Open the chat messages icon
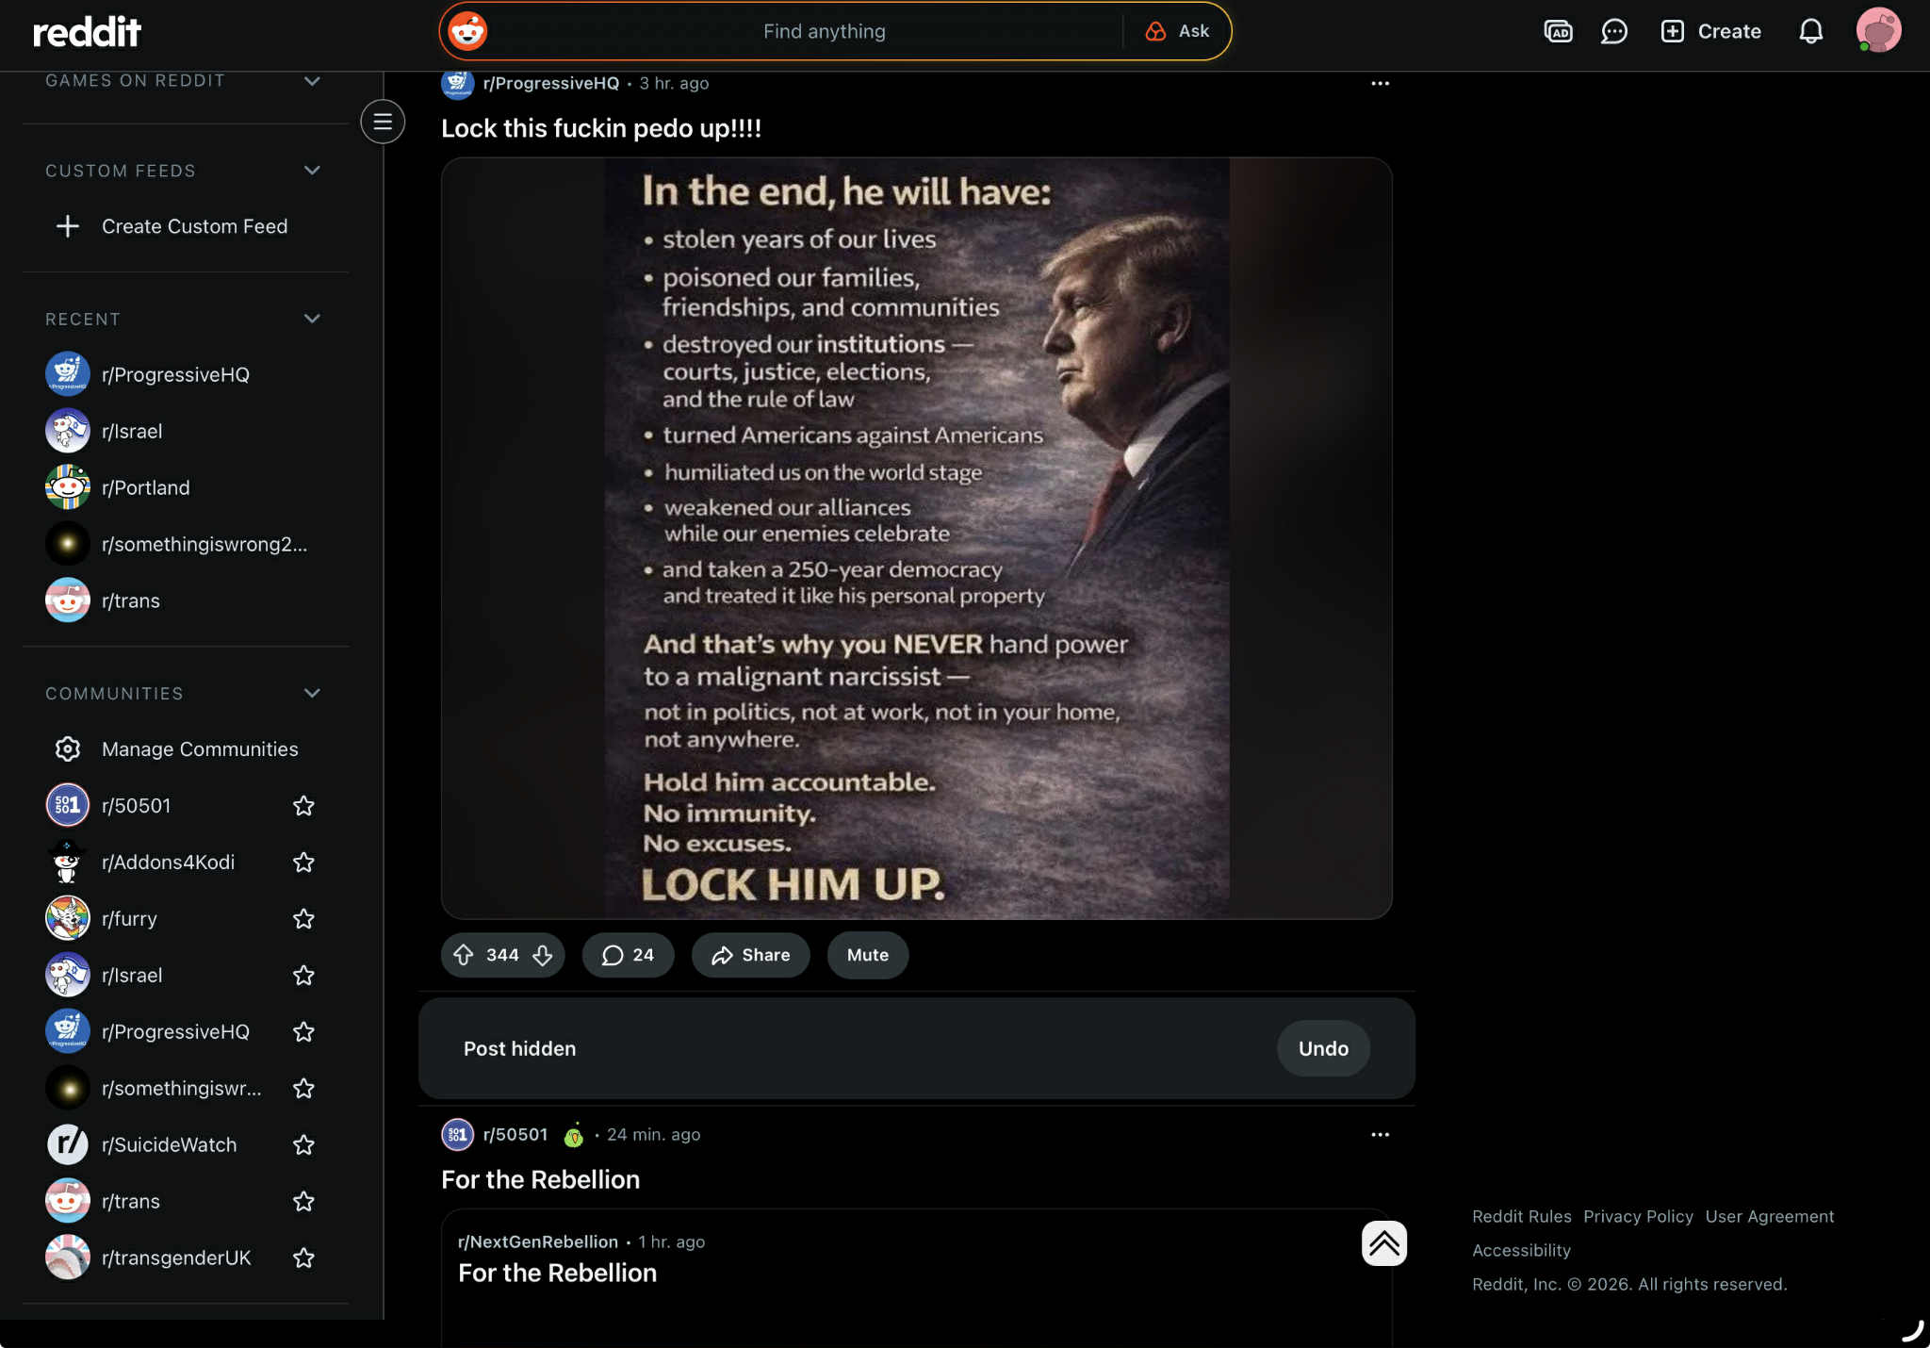The width and height of the screenshot is (1930, 1348). [1614, 31]
